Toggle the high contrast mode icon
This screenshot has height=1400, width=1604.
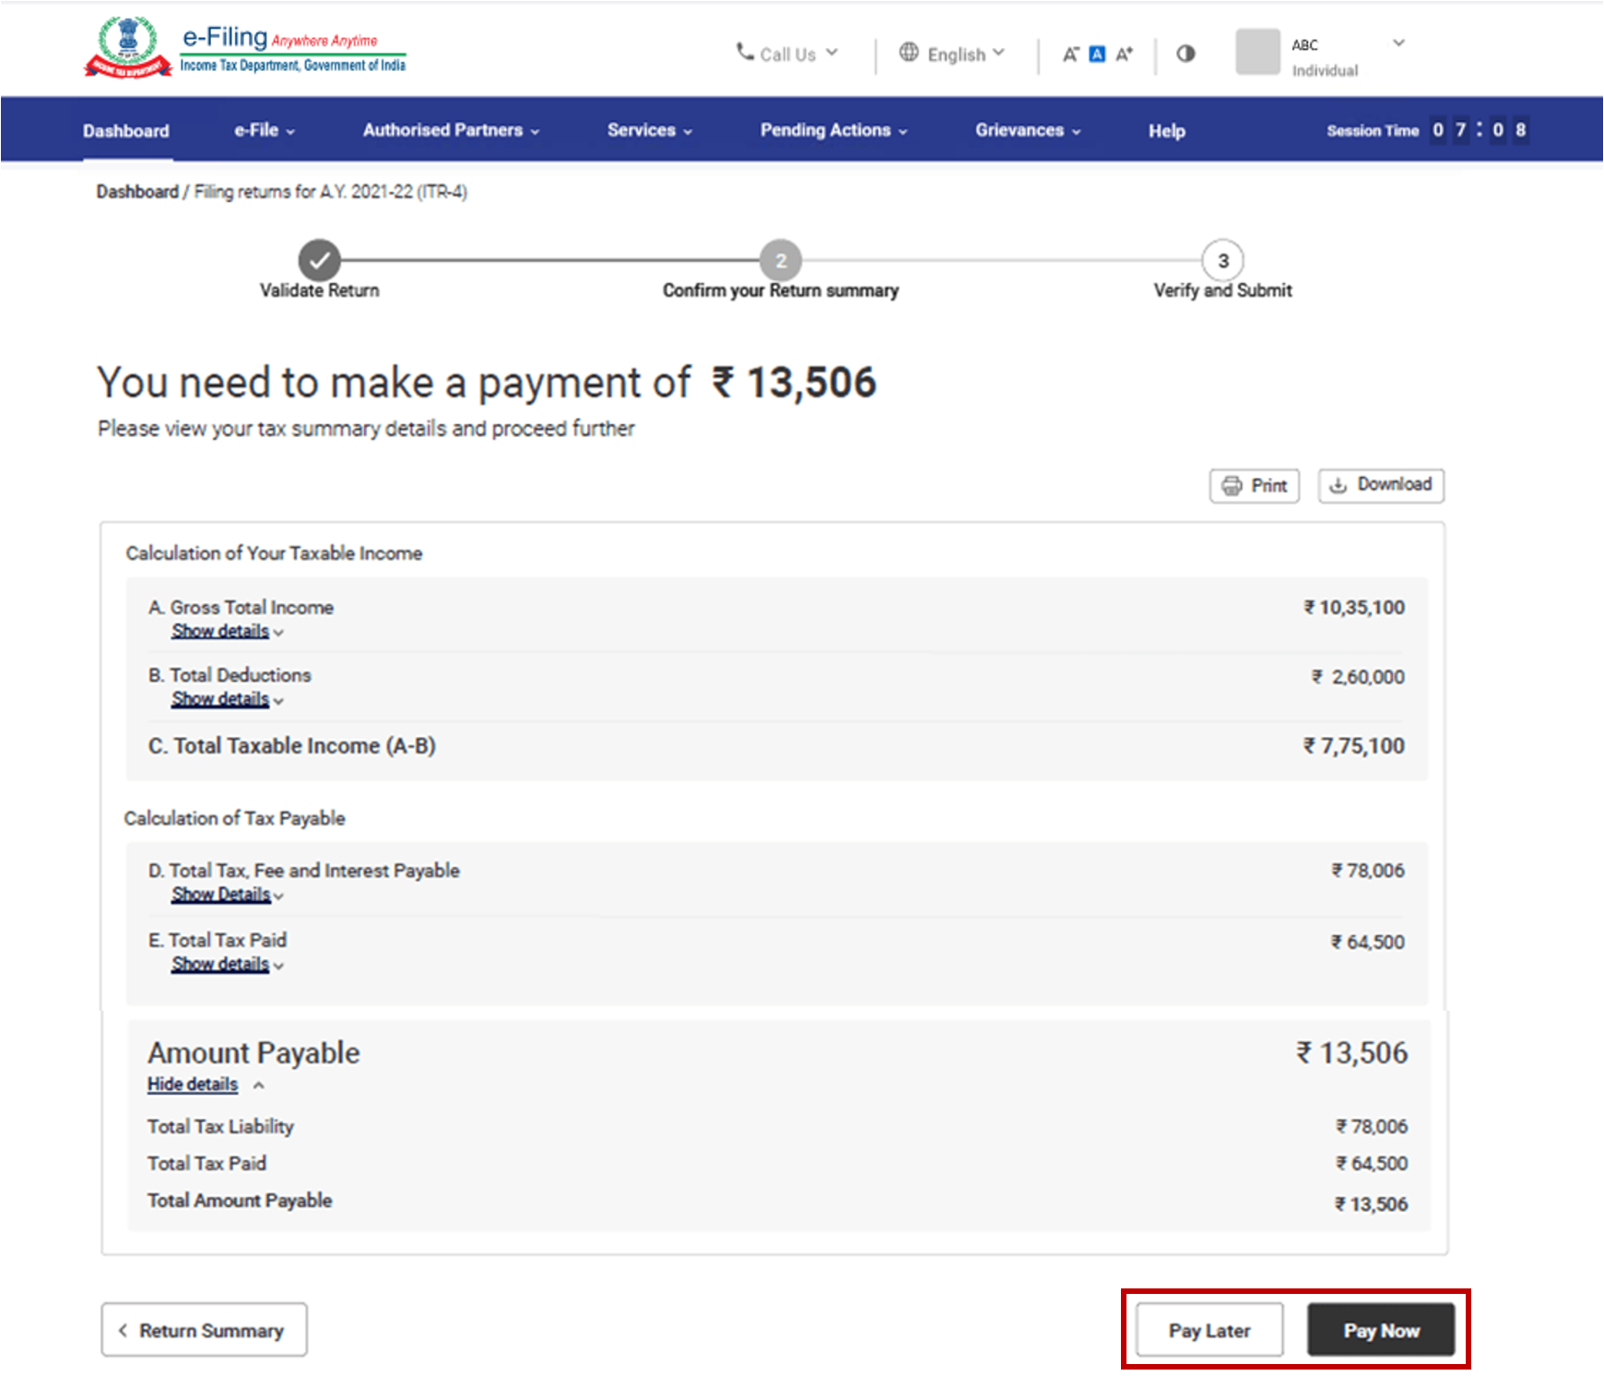(x=1185, y=53)
